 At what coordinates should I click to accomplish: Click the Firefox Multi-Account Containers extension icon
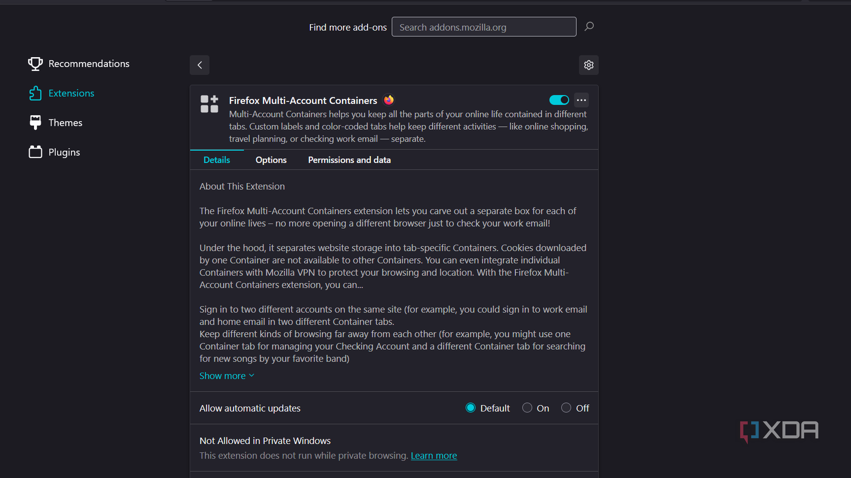(209, 103)
